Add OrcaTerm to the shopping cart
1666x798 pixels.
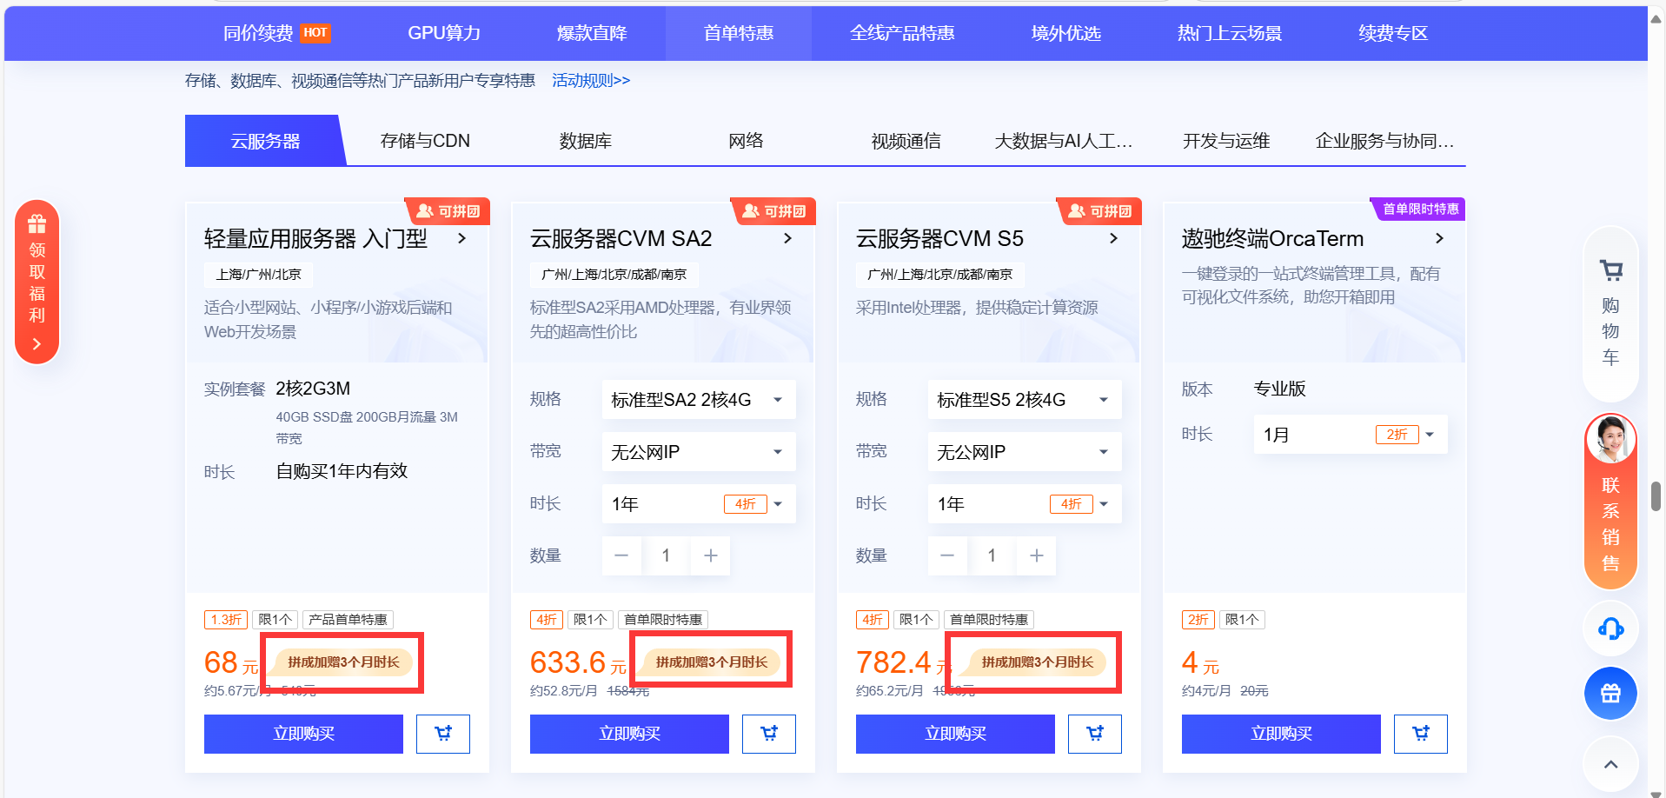pyautogui.click(x=1421, y=734)
